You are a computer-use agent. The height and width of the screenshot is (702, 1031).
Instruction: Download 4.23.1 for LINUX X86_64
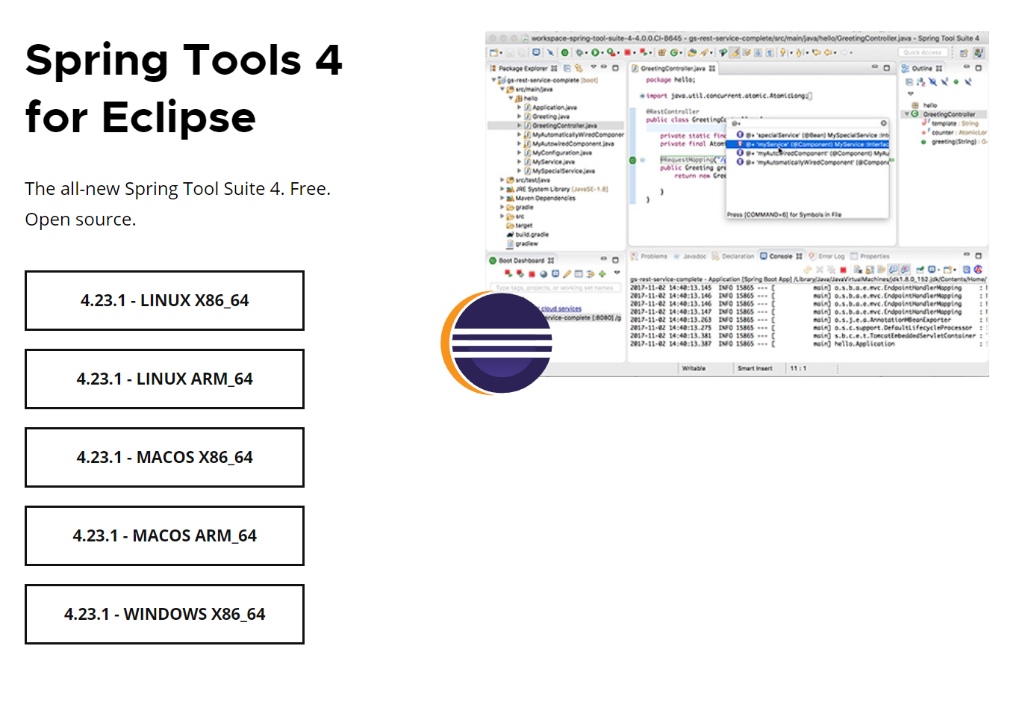click(x=164, y=300)
